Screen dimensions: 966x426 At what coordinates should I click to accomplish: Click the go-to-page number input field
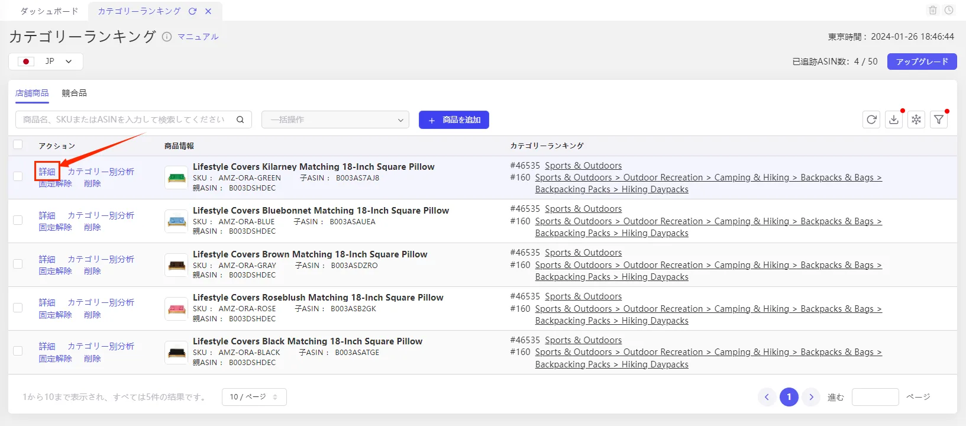pyautogui.click(x=875, y=397)
